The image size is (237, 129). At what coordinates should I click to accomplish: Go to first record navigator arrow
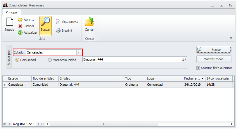click(5, 124)
